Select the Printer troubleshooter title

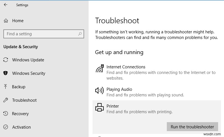point(113,106)
